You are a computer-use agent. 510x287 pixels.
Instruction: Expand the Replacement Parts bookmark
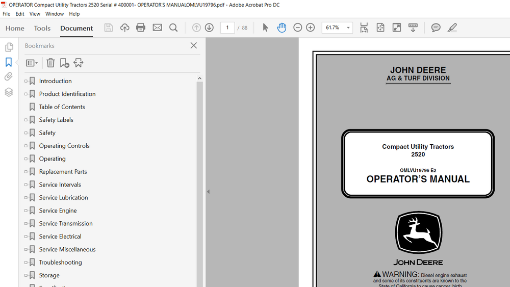26,172
